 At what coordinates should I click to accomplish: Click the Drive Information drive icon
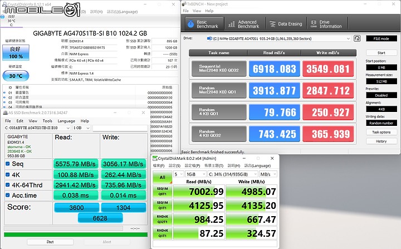click(313, 24)
